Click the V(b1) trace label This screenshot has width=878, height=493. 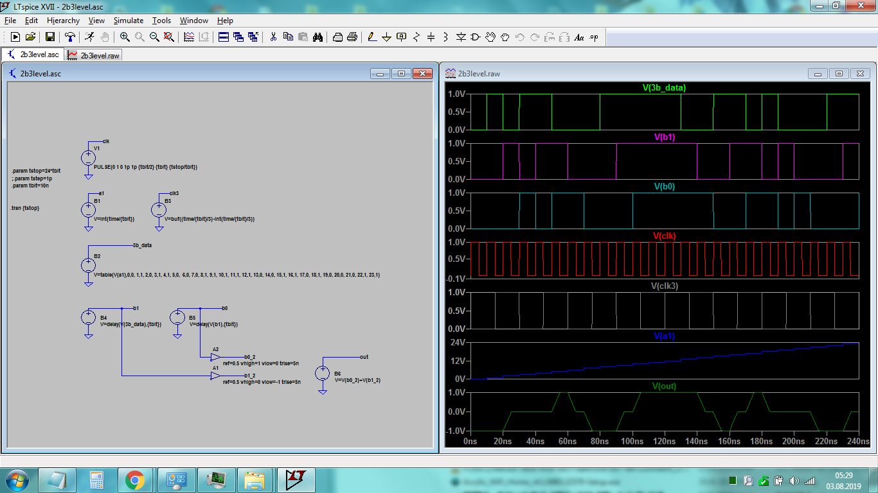665,137
